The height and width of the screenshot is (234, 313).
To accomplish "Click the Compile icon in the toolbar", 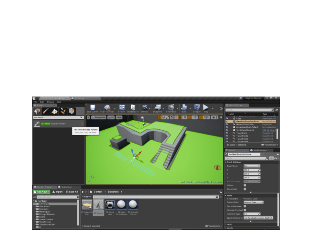I will (x=196, y=108).
